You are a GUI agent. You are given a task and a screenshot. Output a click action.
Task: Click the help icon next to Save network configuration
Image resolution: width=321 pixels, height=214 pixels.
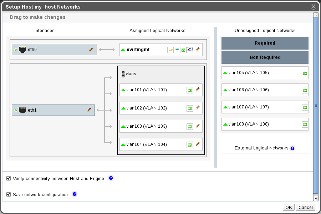click(75, 194)
